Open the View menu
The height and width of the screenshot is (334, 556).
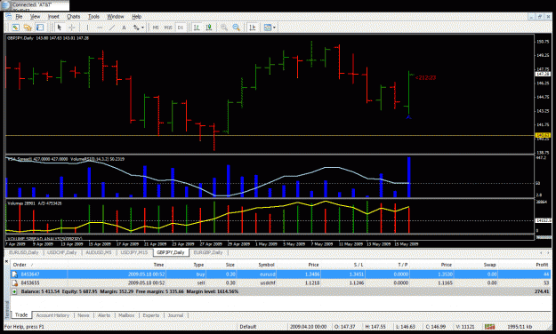pos(35,16)
